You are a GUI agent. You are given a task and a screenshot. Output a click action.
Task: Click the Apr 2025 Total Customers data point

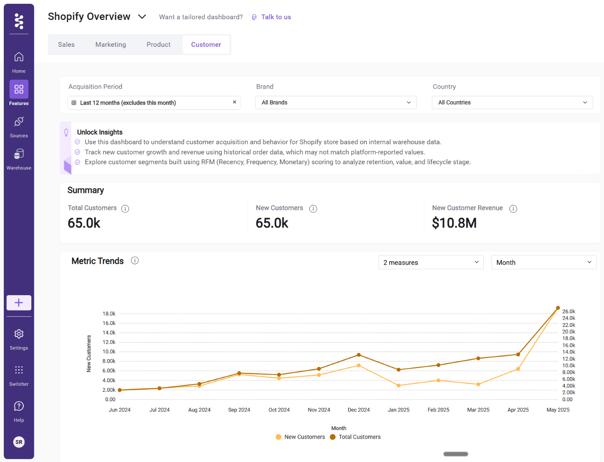518,354
